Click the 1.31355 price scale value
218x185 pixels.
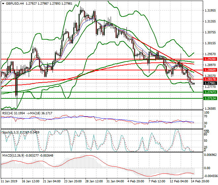(x=210, y=21)
